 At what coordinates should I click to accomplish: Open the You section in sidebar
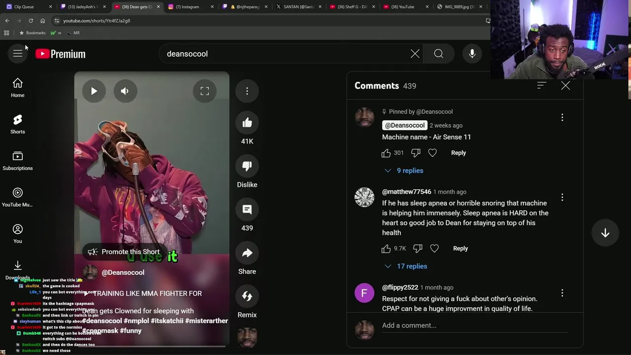pos(18,234)
